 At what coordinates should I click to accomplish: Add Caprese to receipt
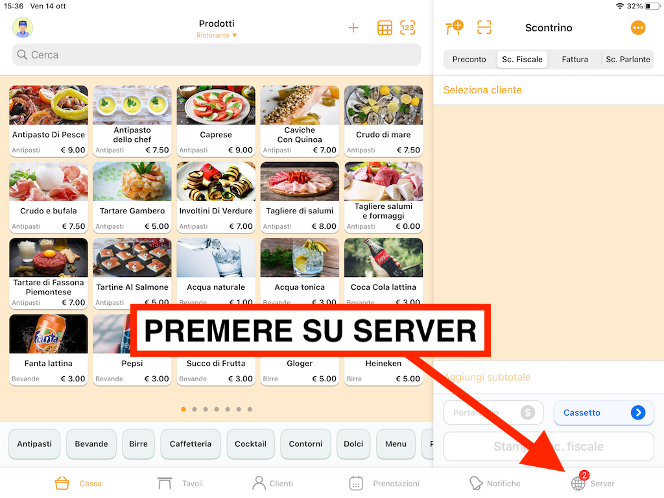point(216,121)
